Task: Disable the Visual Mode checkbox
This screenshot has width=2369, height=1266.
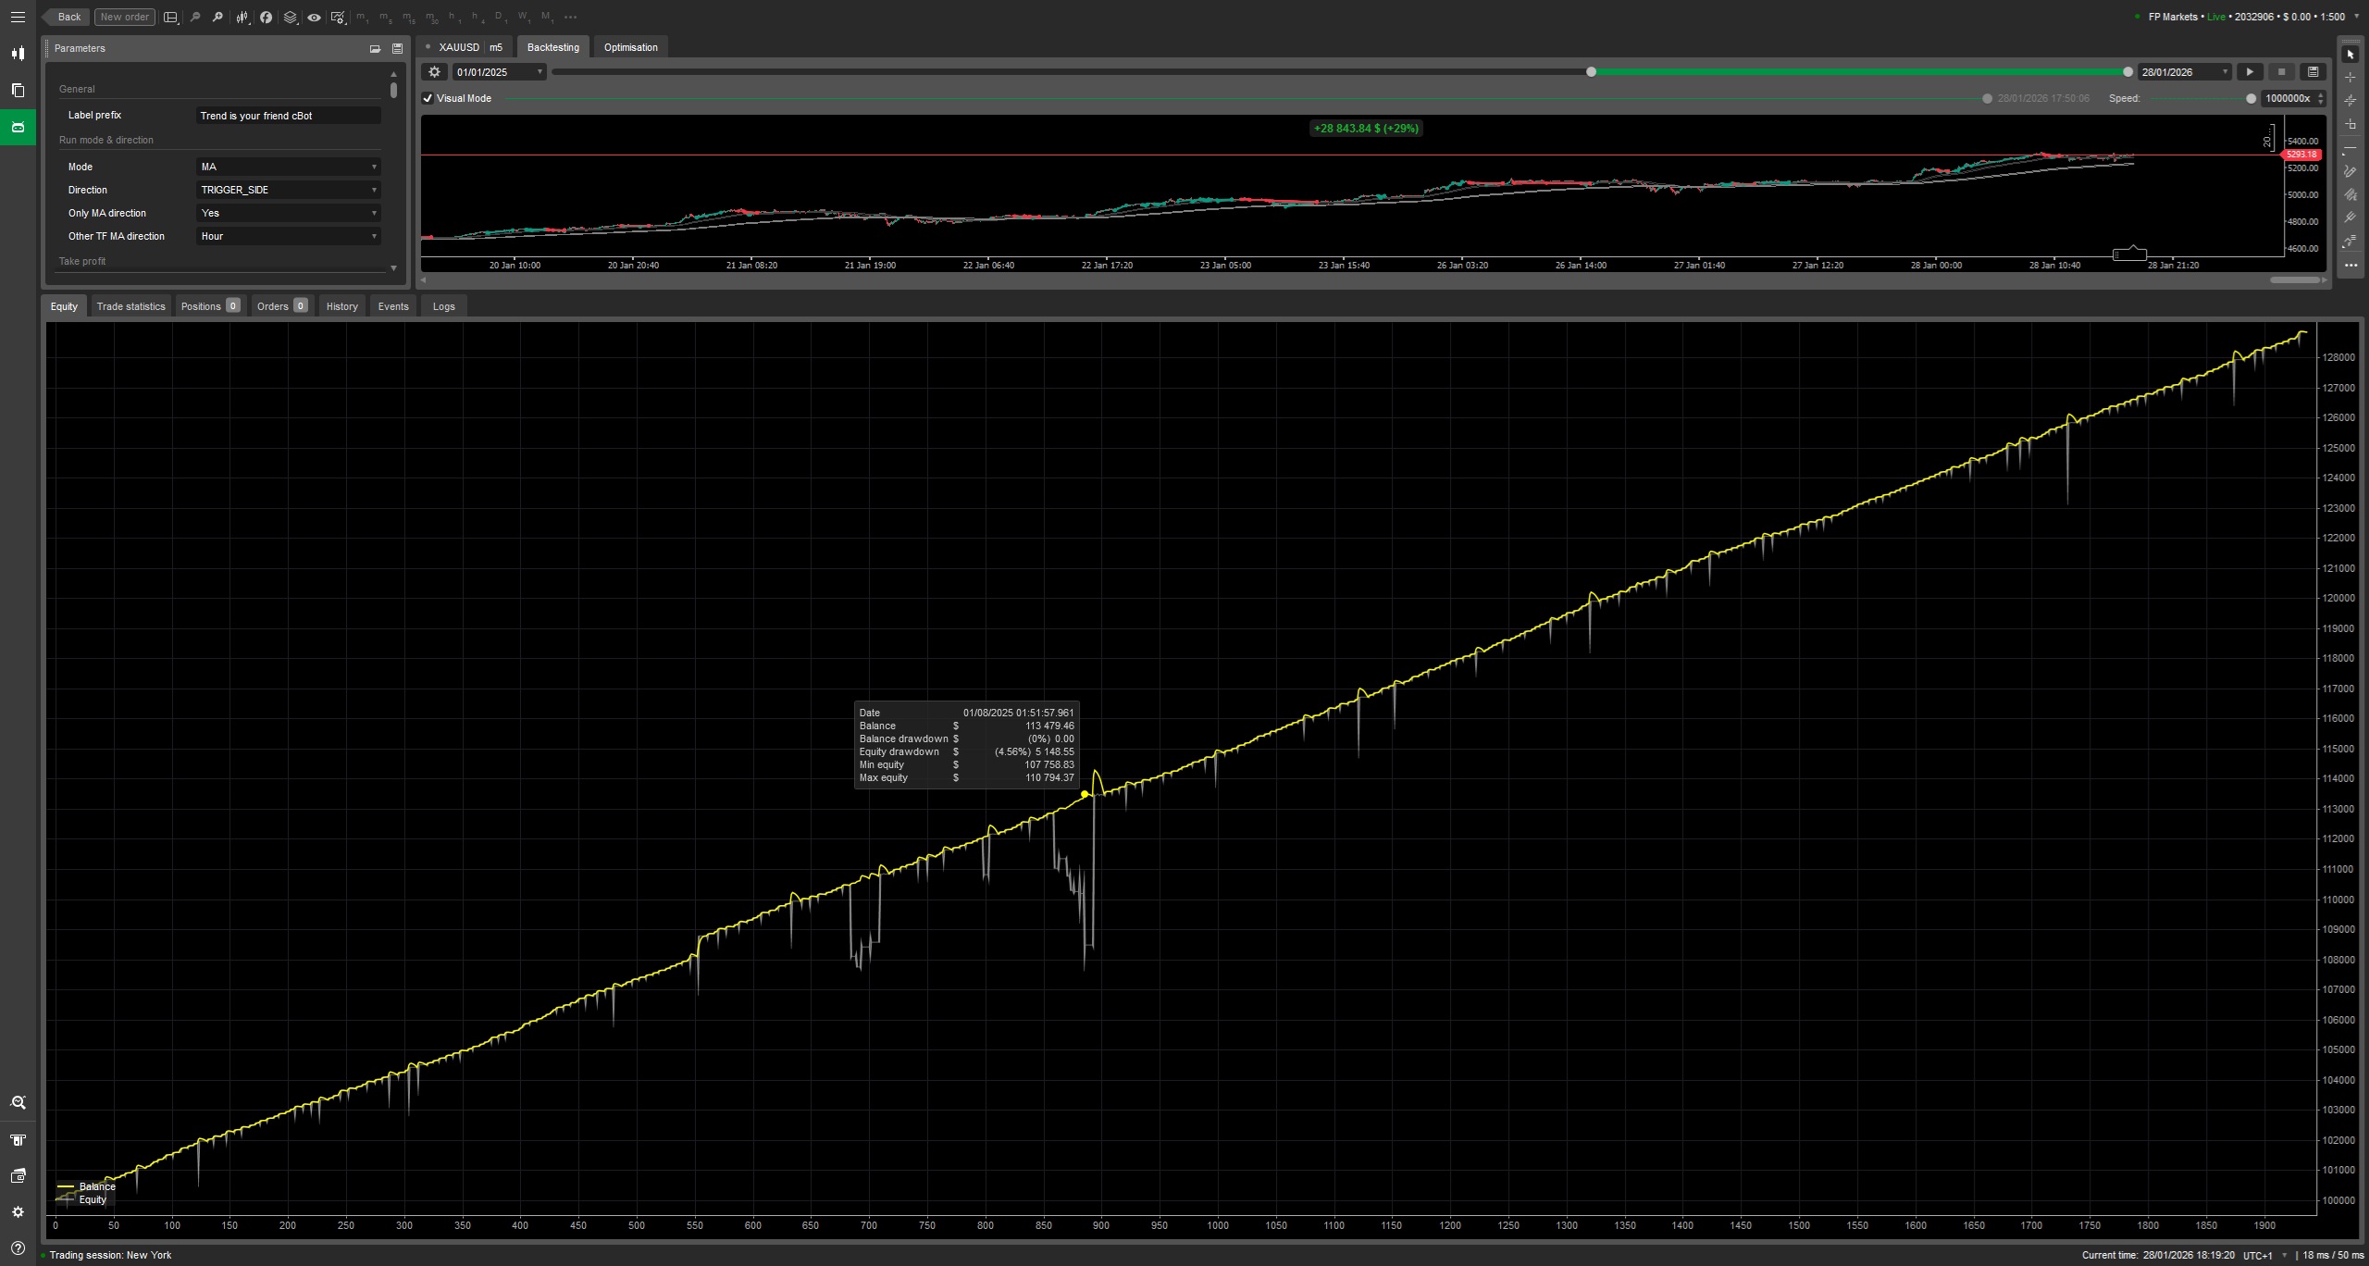Action: pyautogui.click(x=427, y=98)
